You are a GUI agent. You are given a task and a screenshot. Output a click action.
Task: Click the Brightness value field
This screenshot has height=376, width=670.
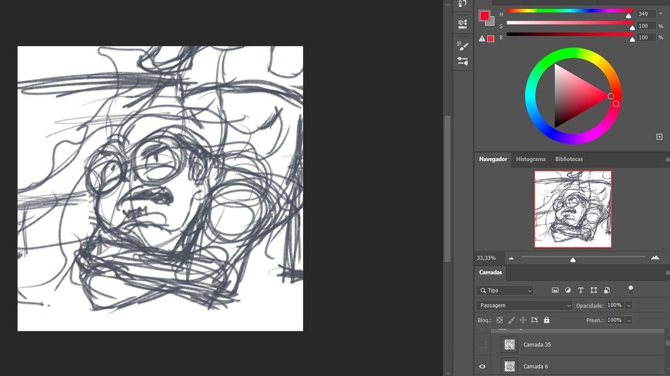[646, 37]
